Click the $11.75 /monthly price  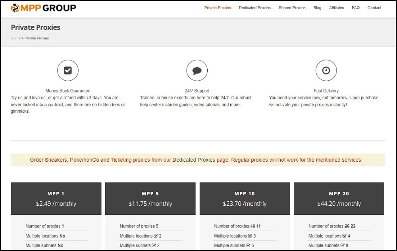coord(150,204)
